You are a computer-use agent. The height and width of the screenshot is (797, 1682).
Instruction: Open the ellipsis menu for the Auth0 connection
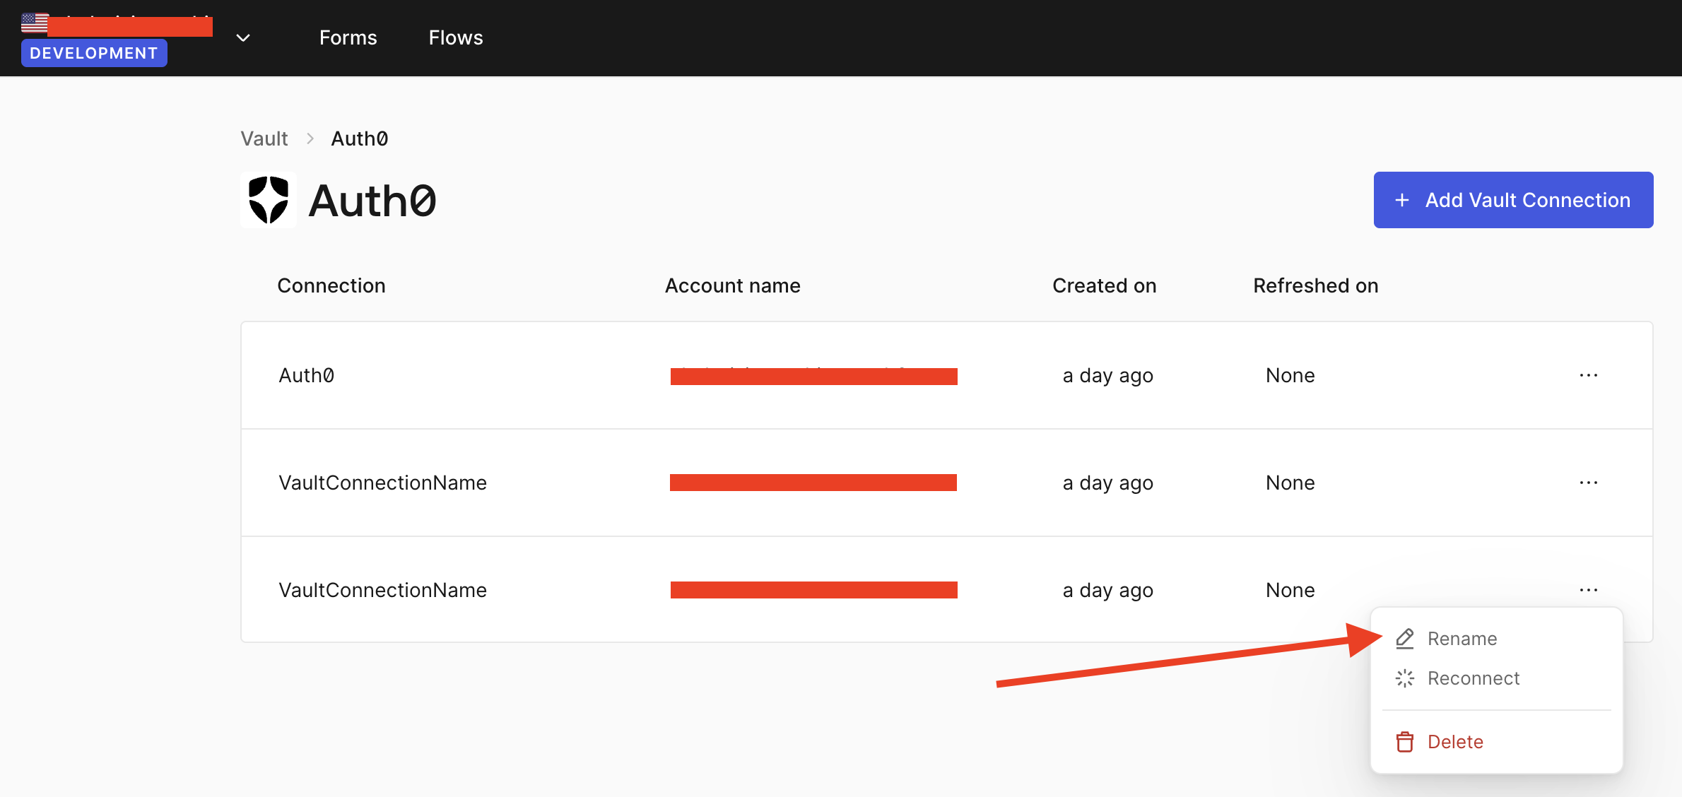tap(1588, 375)
